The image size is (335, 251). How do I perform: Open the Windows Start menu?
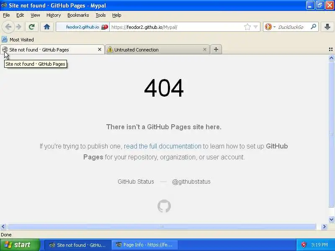coord(20,245)
